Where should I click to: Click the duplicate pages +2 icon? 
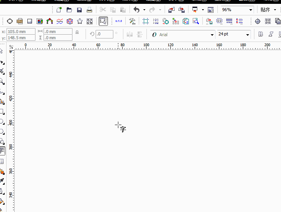click(186, 21)
